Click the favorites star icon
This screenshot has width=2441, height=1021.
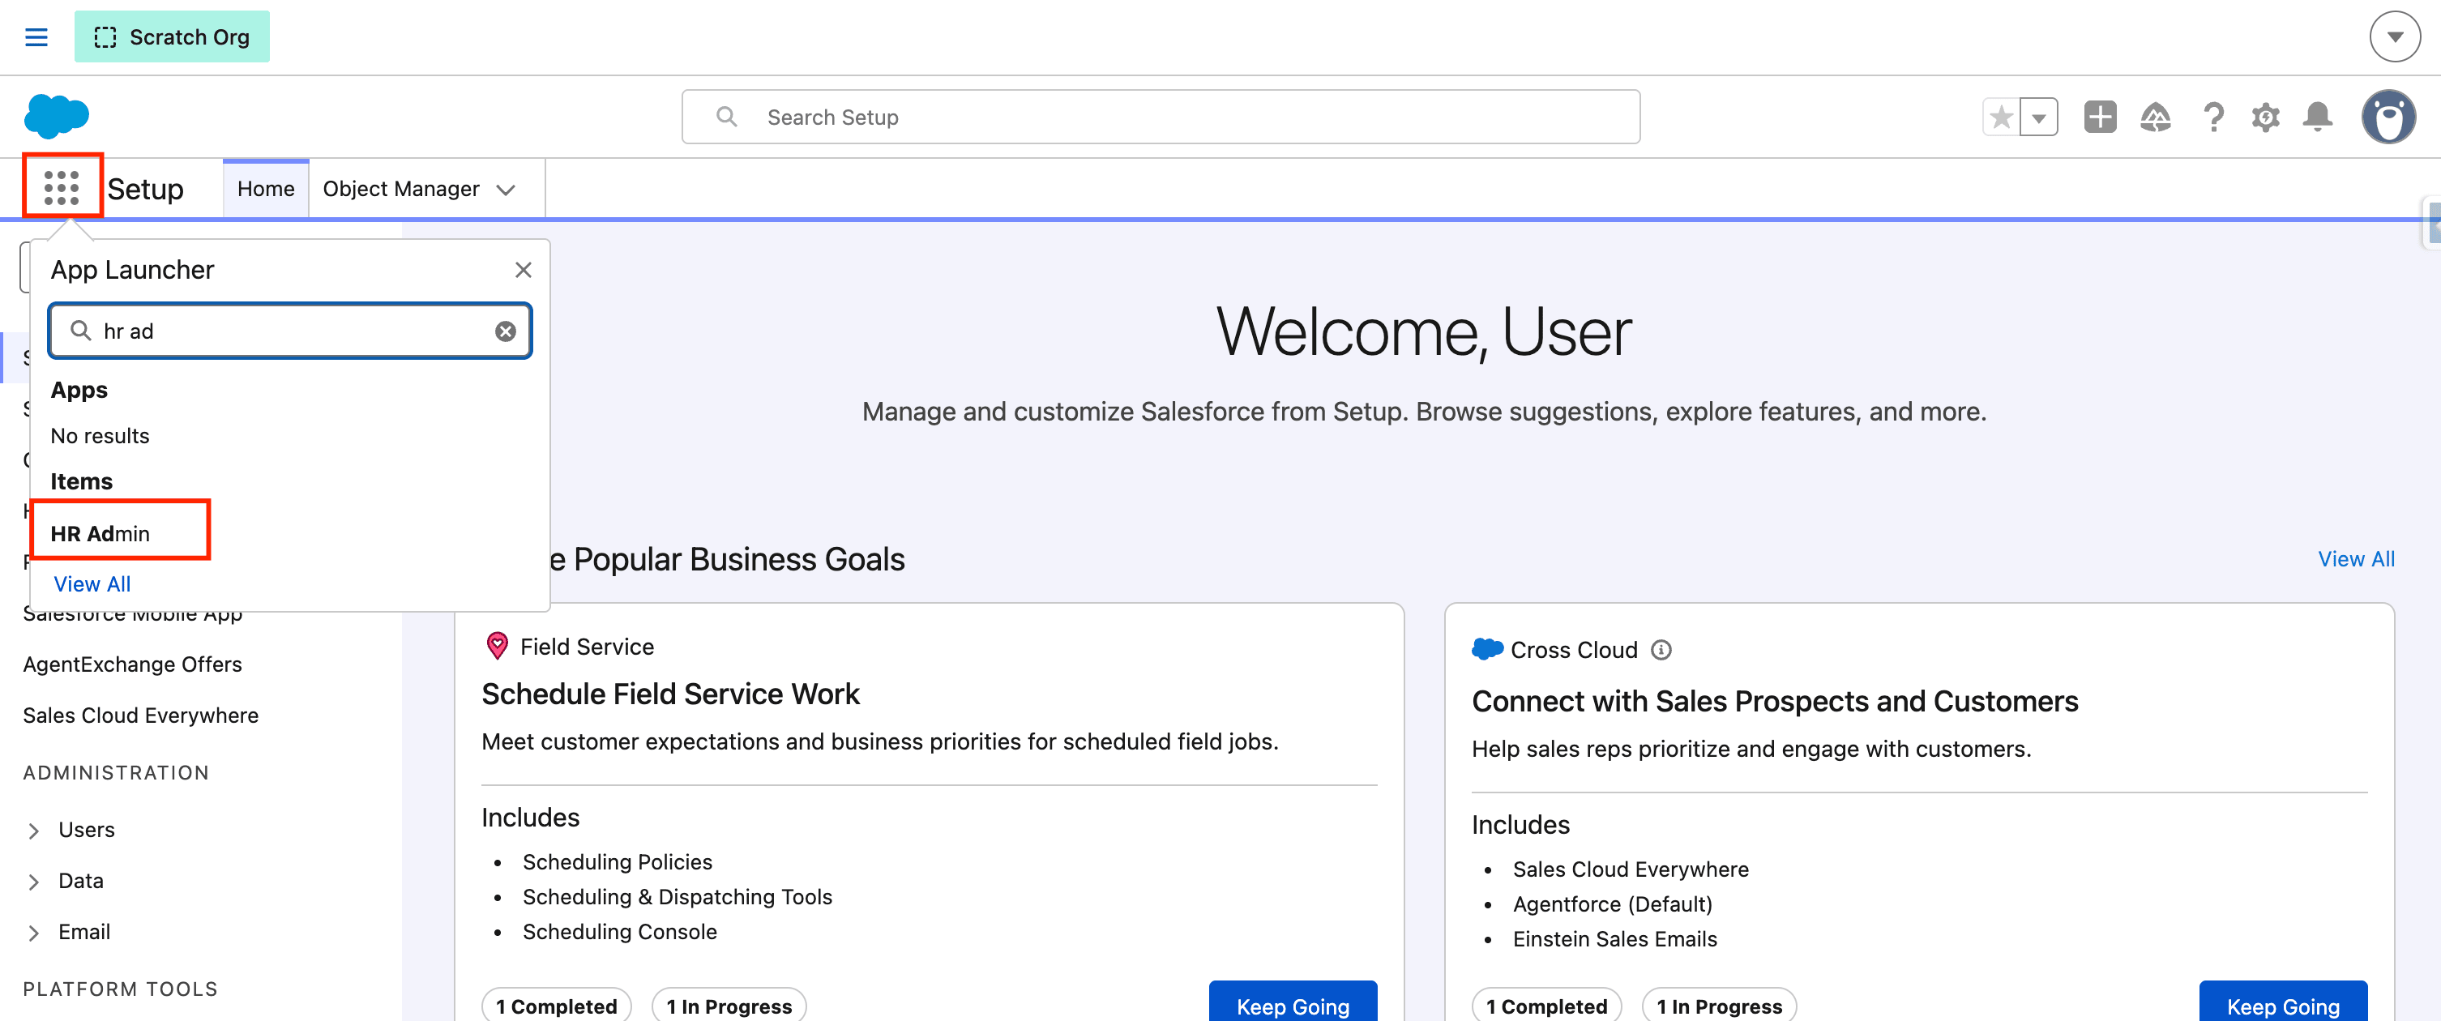[x=2000, y=117]
